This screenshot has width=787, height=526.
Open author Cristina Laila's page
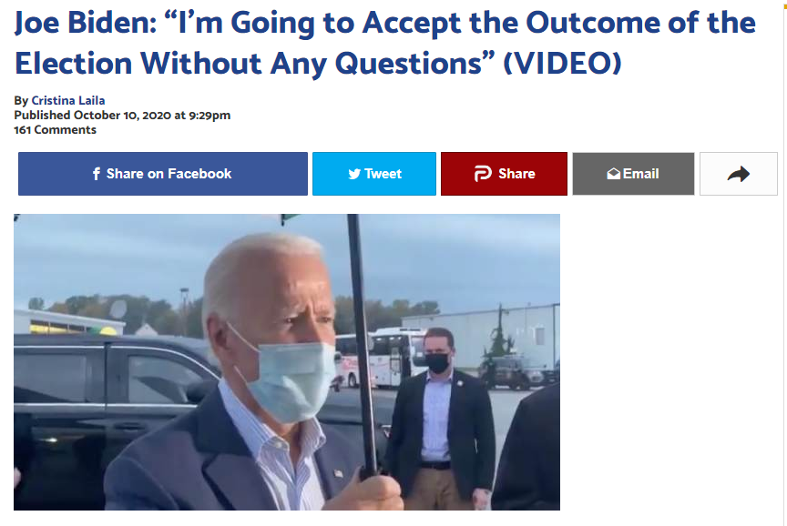68,100
